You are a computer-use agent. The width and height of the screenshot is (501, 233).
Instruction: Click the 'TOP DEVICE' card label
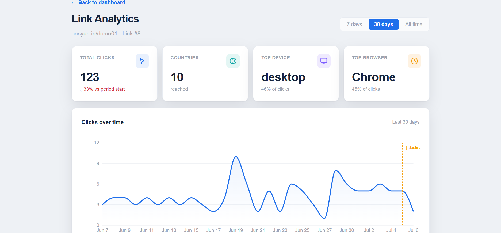pyautogui.click(x=276, y=58)
